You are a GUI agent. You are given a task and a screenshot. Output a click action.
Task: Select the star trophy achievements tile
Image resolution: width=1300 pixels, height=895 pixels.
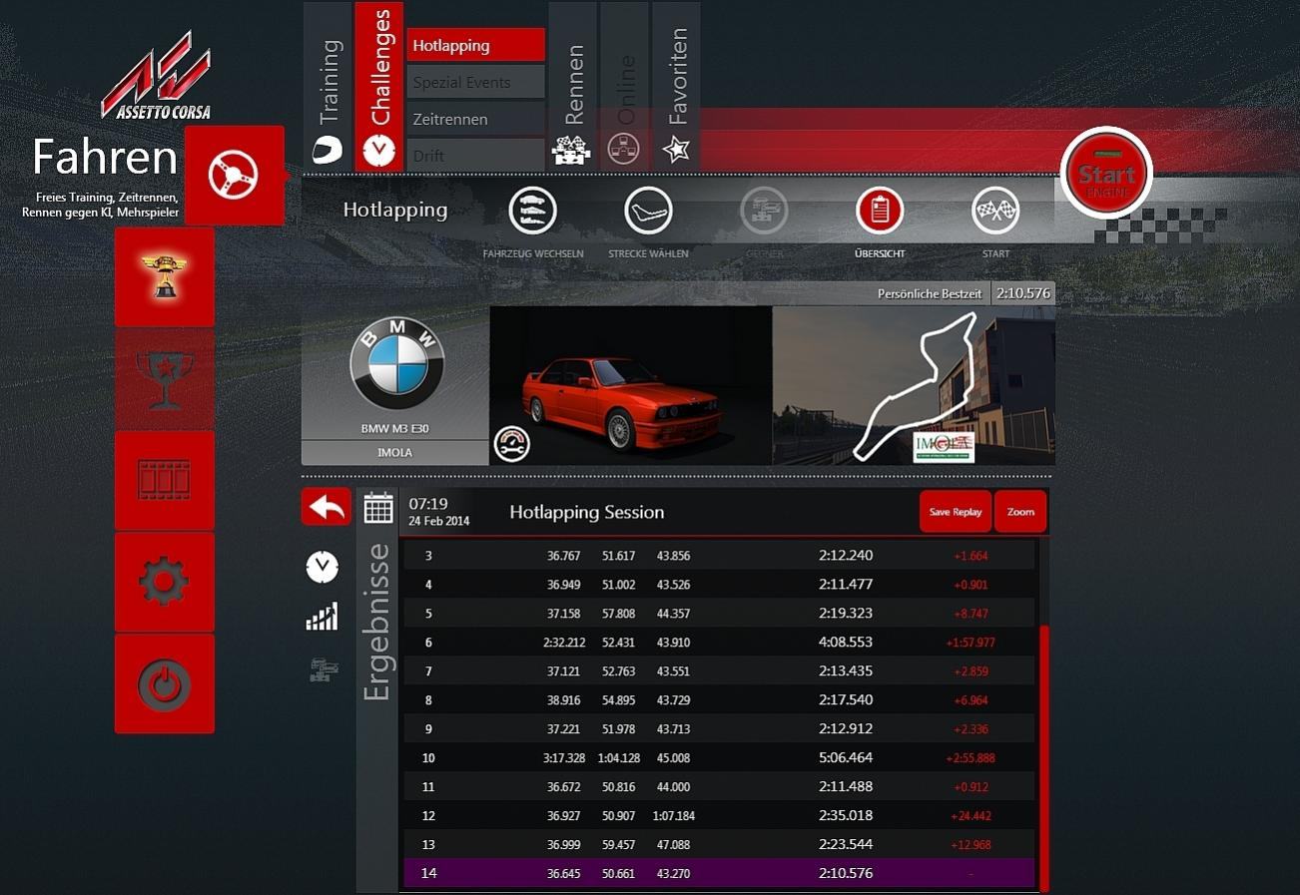(165, 379)
